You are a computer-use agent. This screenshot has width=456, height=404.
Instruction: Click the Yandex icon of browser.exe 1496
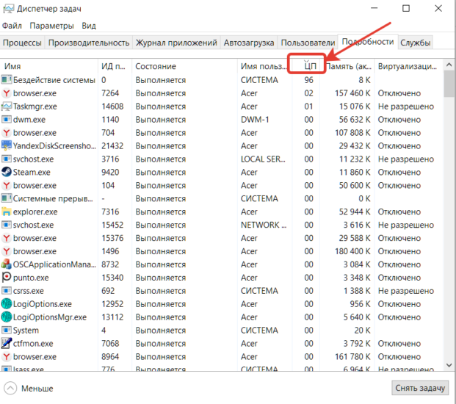(7, 251)
